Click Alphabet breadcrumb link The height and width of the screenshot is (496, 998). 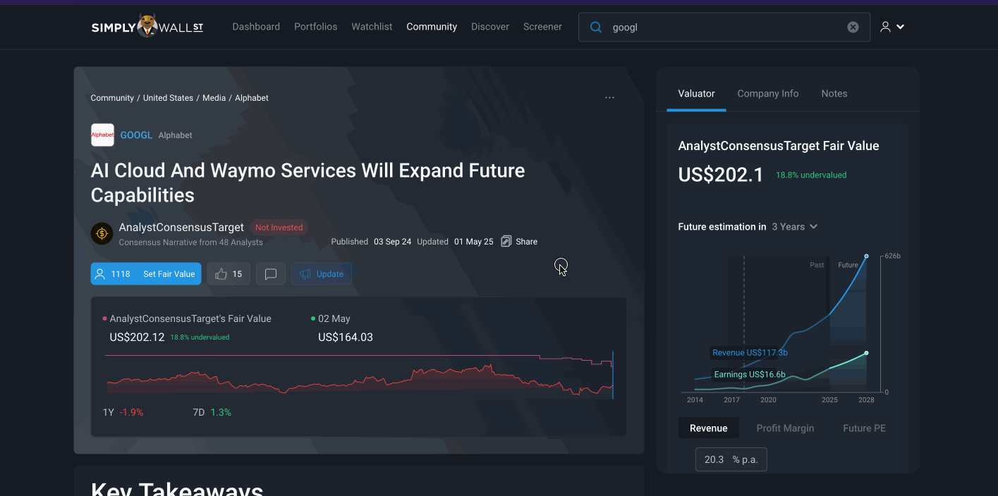coord(252,98)
